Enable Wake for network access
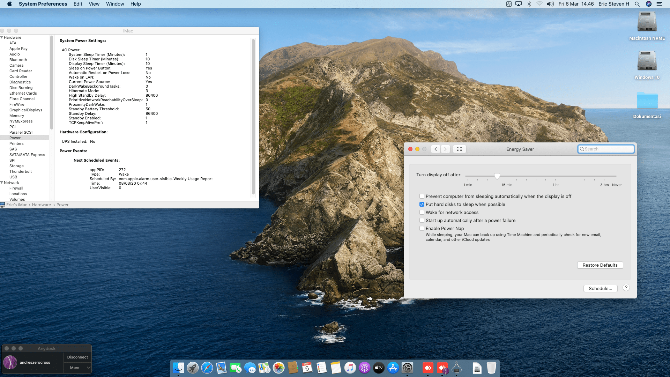Viewport: 670px width, 377px height. pyautogui.click(x=422, y=213)
